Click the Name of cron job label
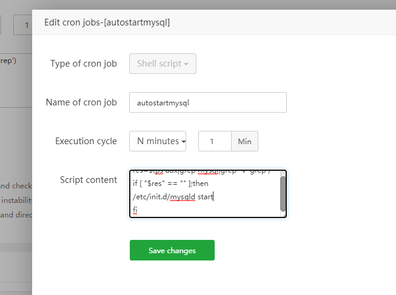This screenshot has height=295, width=396. (81, 102)
